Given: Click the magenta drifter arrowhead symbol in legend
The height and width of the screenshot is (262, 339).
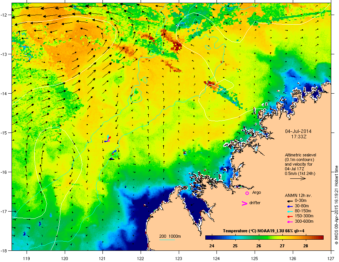Looking at the screenshot, I should click(244, 203).
